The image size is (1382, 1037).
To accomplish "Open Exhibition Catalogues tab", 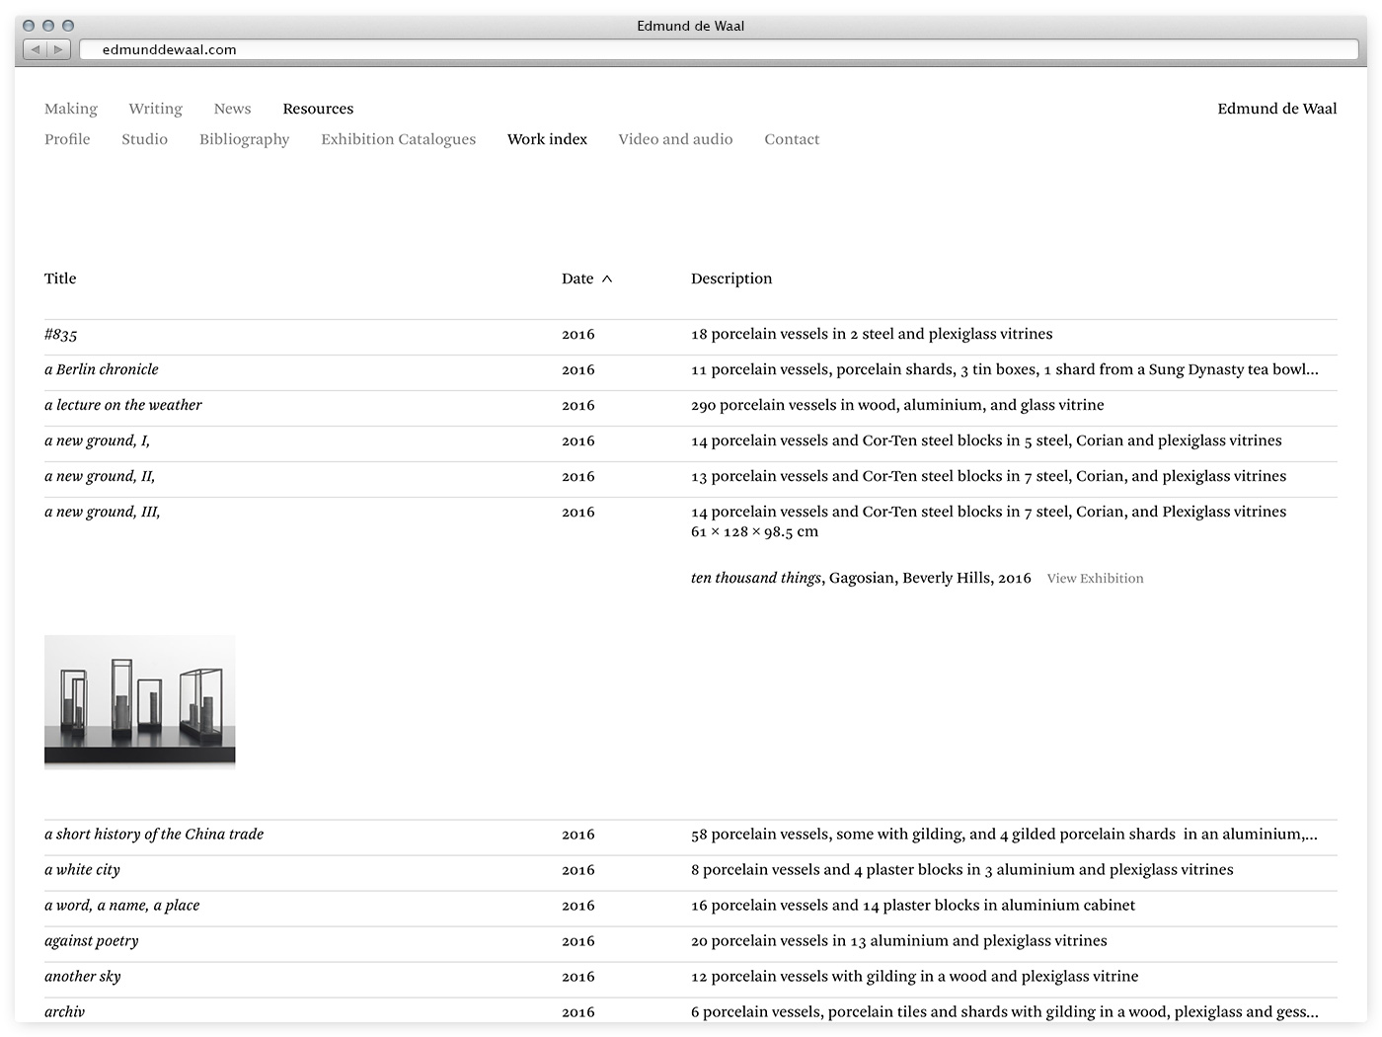I will pyautogui.click(x=398, y=139).
